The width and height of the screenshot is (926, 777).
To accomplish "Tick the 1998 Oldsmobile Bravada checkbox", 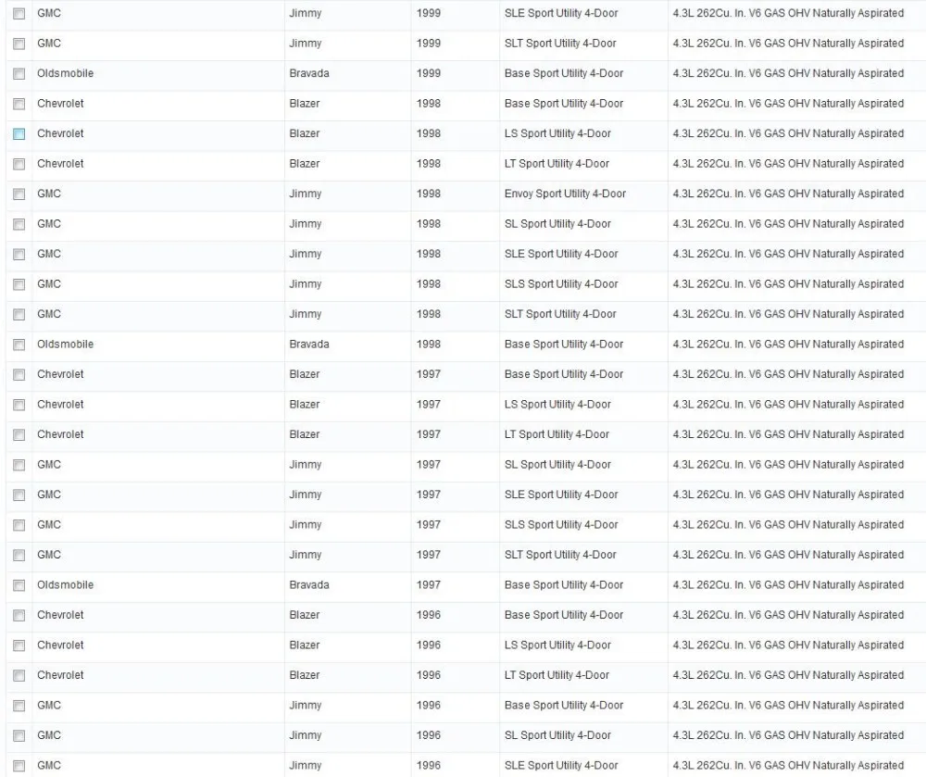I will click(x=19, y=345).
